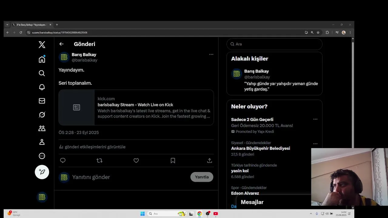
Task: Go back with the arrow beside Gönderi
Action: pos(62,44)
